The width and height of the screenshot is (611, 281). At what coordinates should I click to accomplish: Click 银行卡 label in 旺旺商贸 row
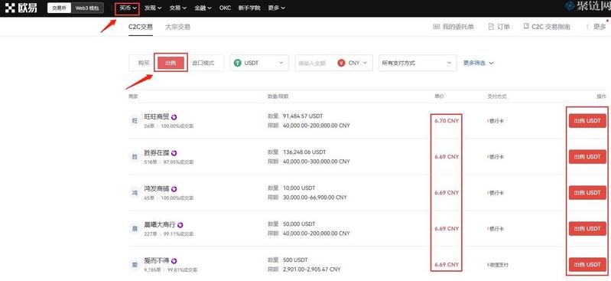coord(496,122)
